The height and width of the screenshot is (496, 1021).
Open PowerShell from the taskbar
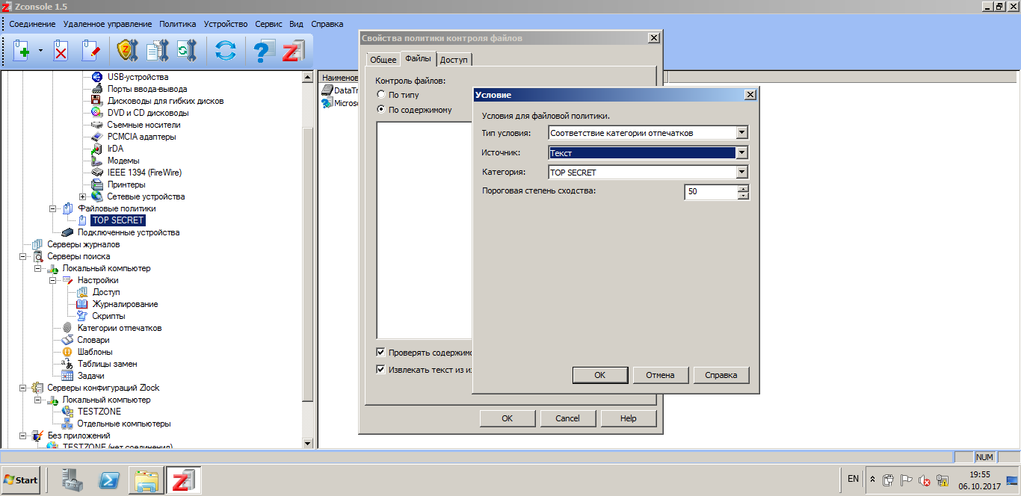click(x=111, y=480)
